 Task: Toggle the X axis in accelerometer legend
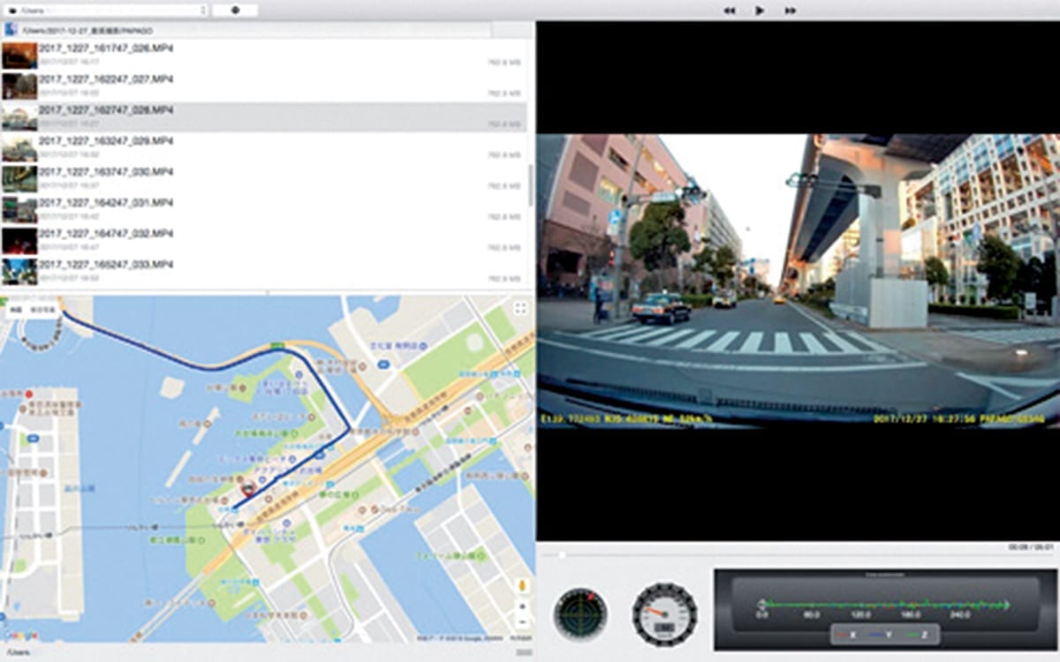coord(846,635)
